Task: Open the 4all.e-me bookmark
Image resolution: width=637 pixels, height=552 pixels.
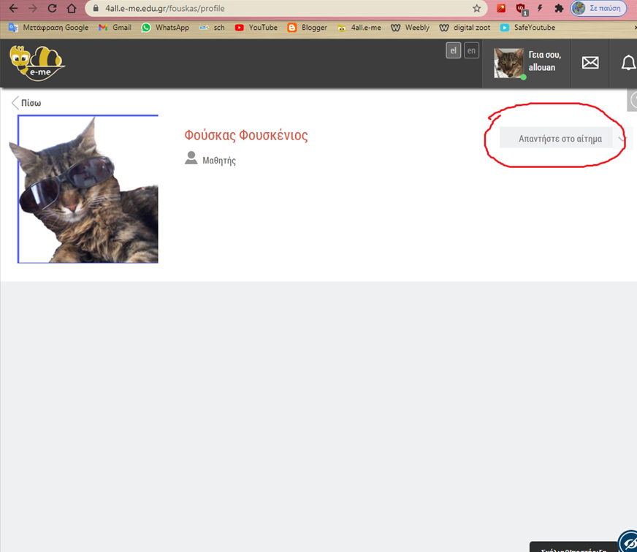Action: point(359,27)
